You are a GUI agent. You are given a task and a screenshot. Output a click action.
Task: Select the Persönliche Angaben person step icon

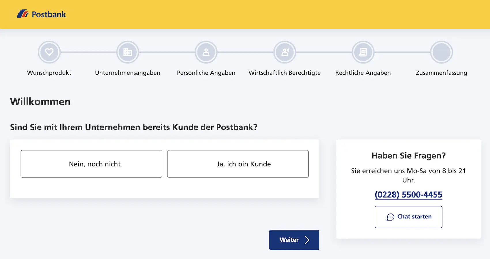tap(206, 52)
